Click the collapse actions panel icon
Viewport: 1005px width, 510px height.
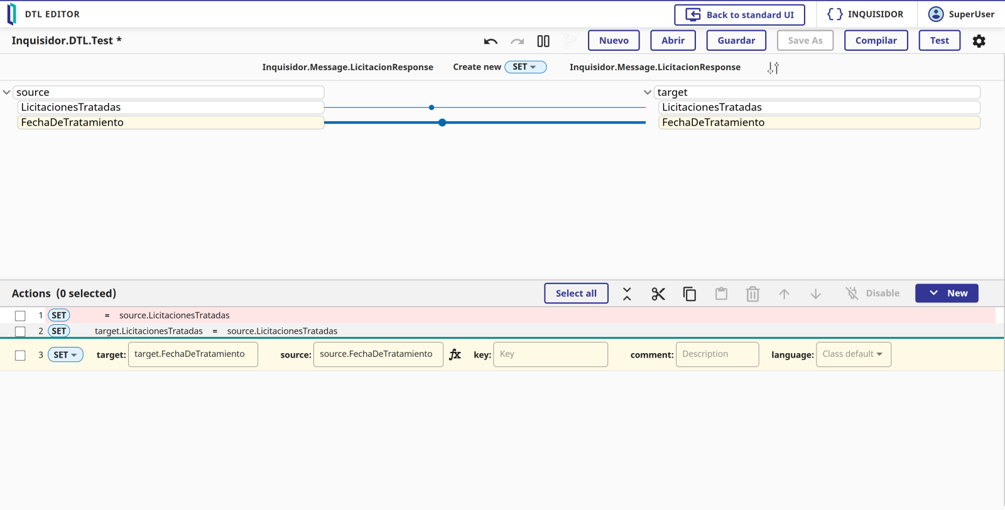(x=627, y=294)
